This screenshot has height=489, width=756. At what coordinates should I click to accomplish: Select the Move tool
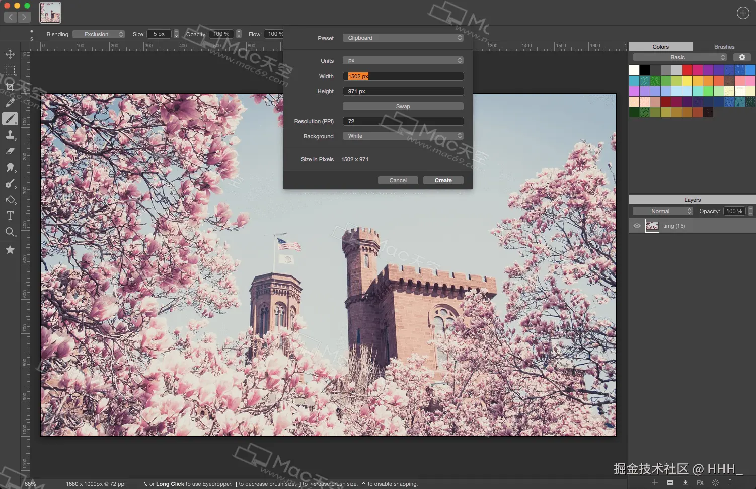10,54
